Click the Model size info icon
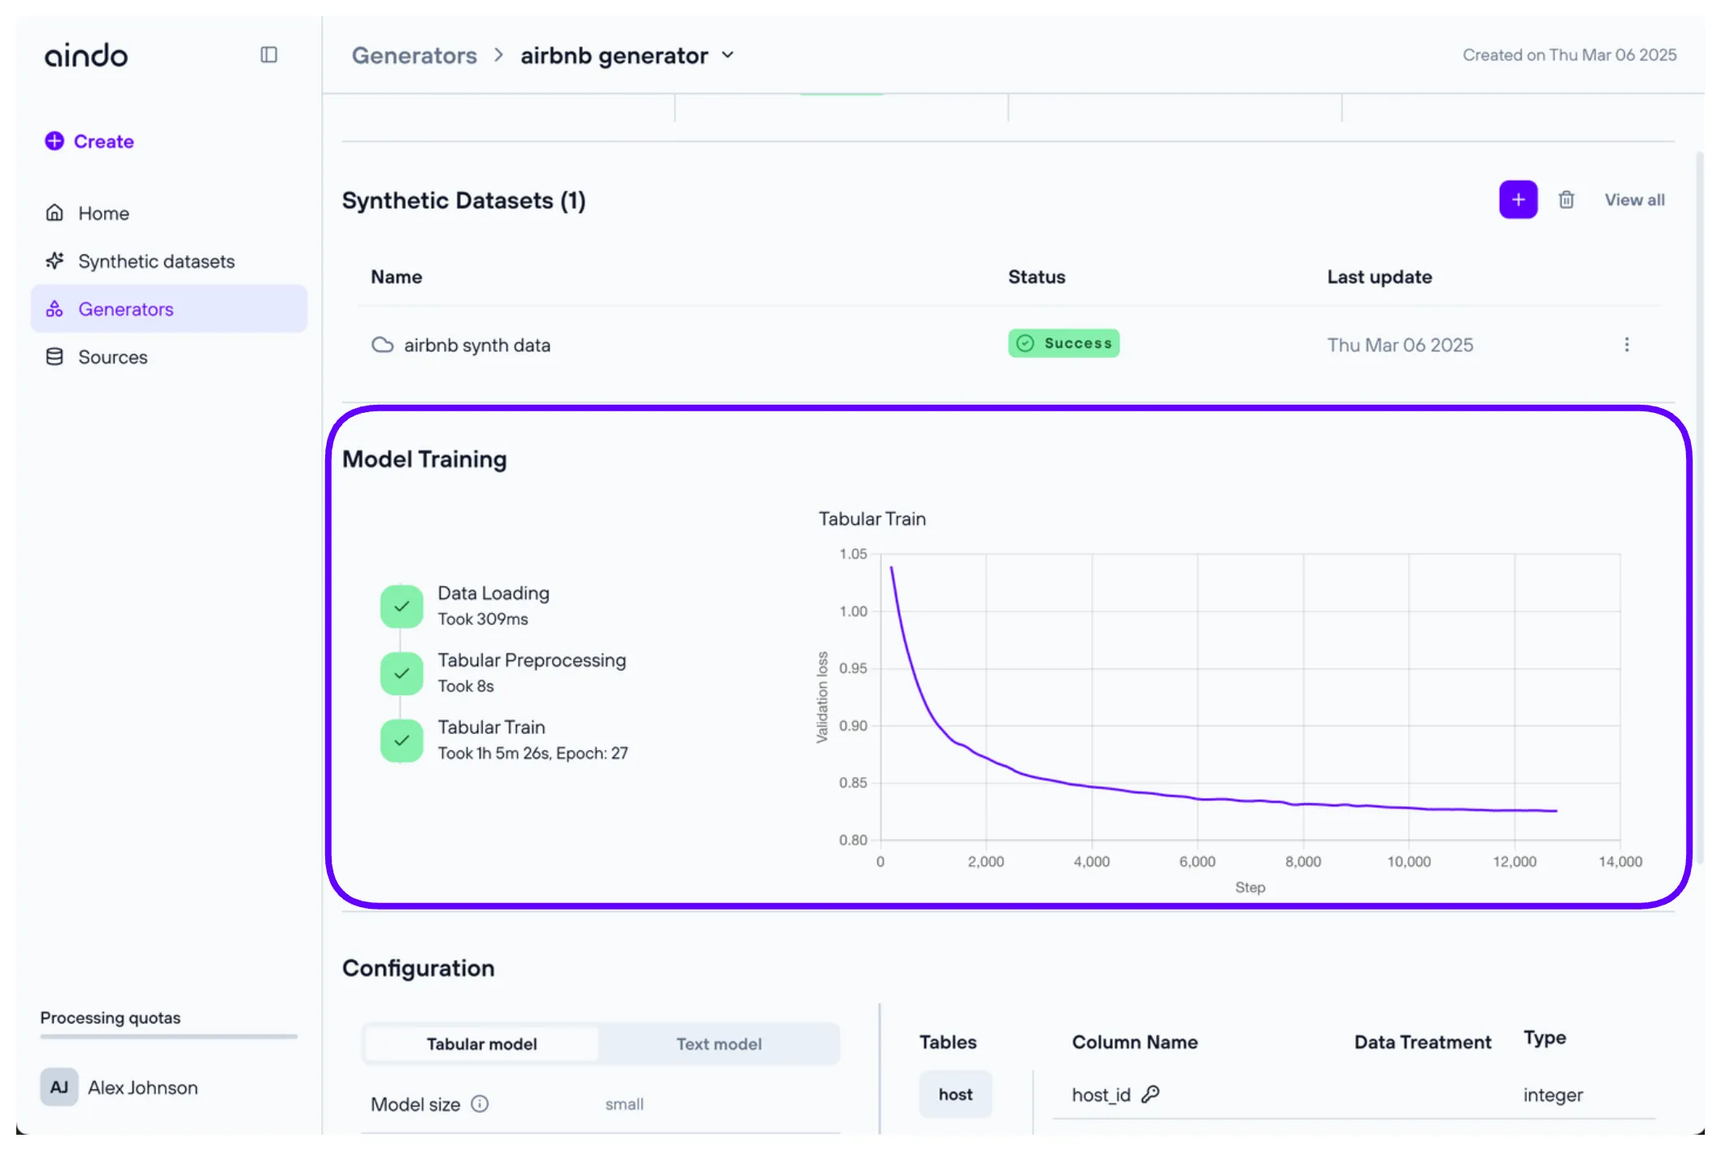 480,1103
